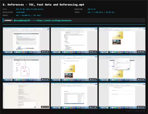This screenshot has width=148, height=114.
Task: Open the thumbnail stamped 00:16:17
Action: pyautogui.click(x=74, y=68)
